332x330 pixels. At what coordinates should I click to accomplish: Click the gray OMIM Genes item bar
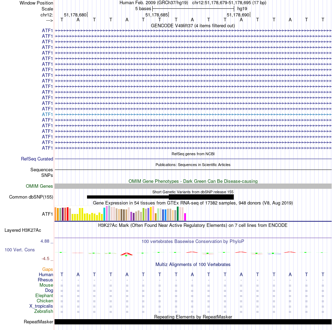click(193, 186)
